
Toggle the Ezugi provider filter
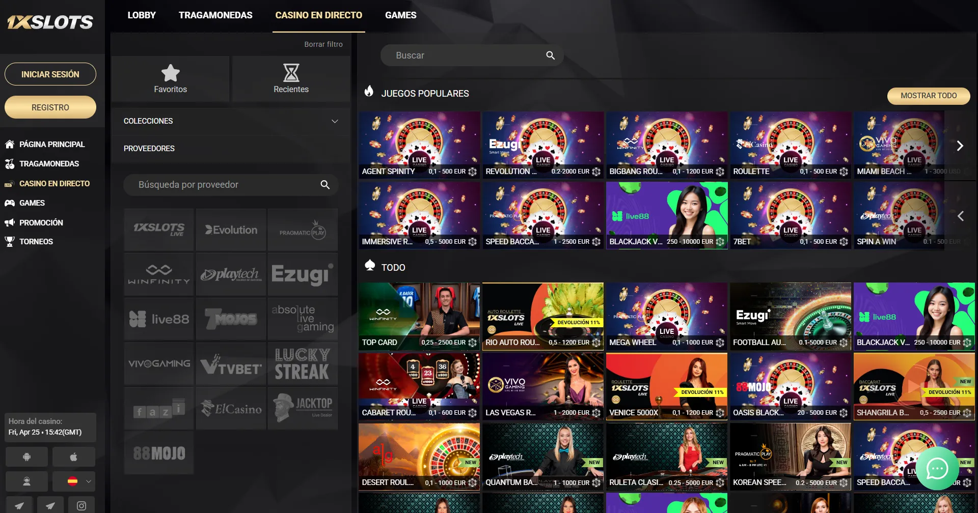pos(303,274)
